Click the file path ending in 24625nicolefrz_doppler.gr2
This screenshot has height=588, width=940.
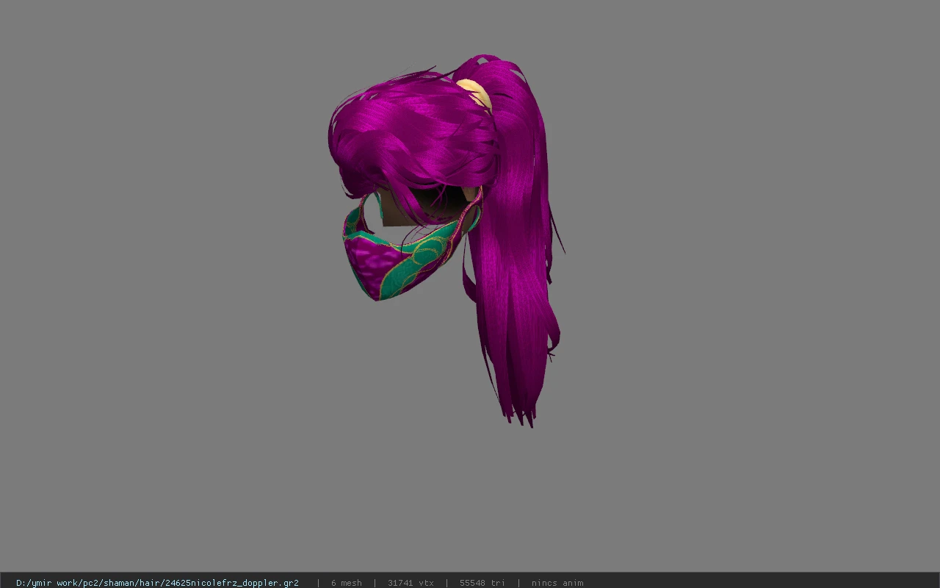point(157,583)
